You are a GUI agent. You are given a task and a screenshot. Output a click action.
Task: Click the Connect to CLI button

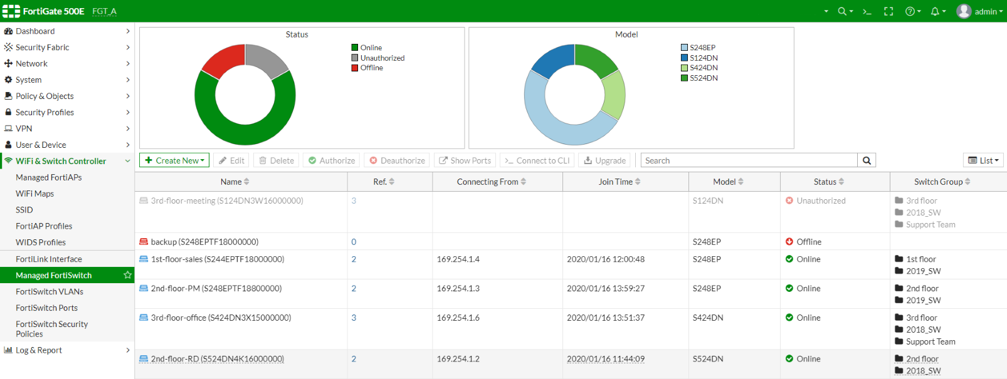[537, 160]
